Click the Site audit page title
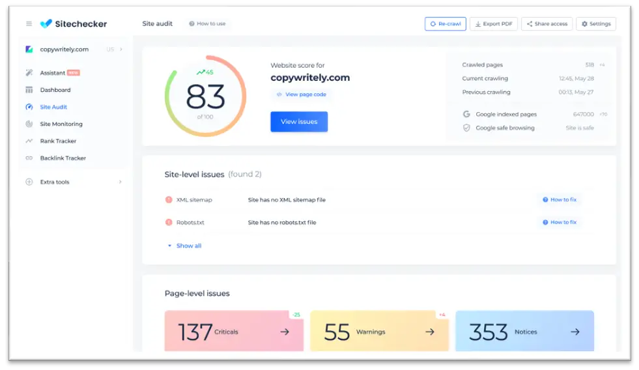 point(157,23)
